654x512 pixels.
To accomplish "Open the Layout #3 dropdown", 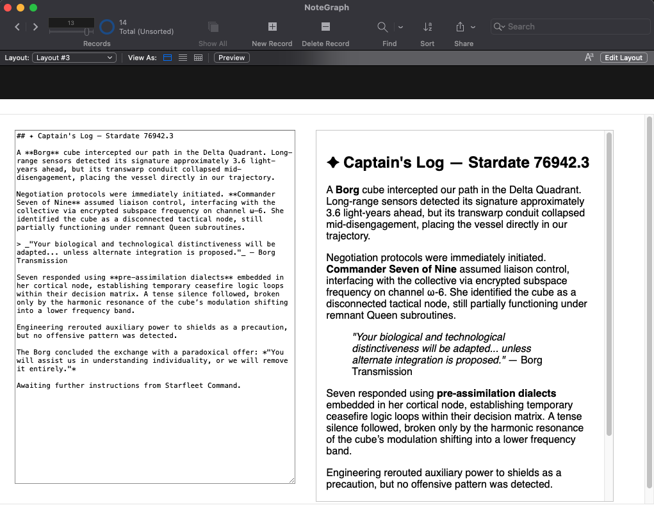I will pyautogui.click(x=74, y=58).
